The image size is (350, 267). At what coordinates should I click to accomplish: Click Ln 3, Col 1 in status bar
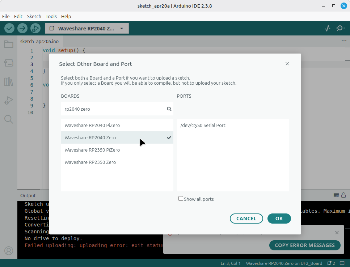(231, 263)
